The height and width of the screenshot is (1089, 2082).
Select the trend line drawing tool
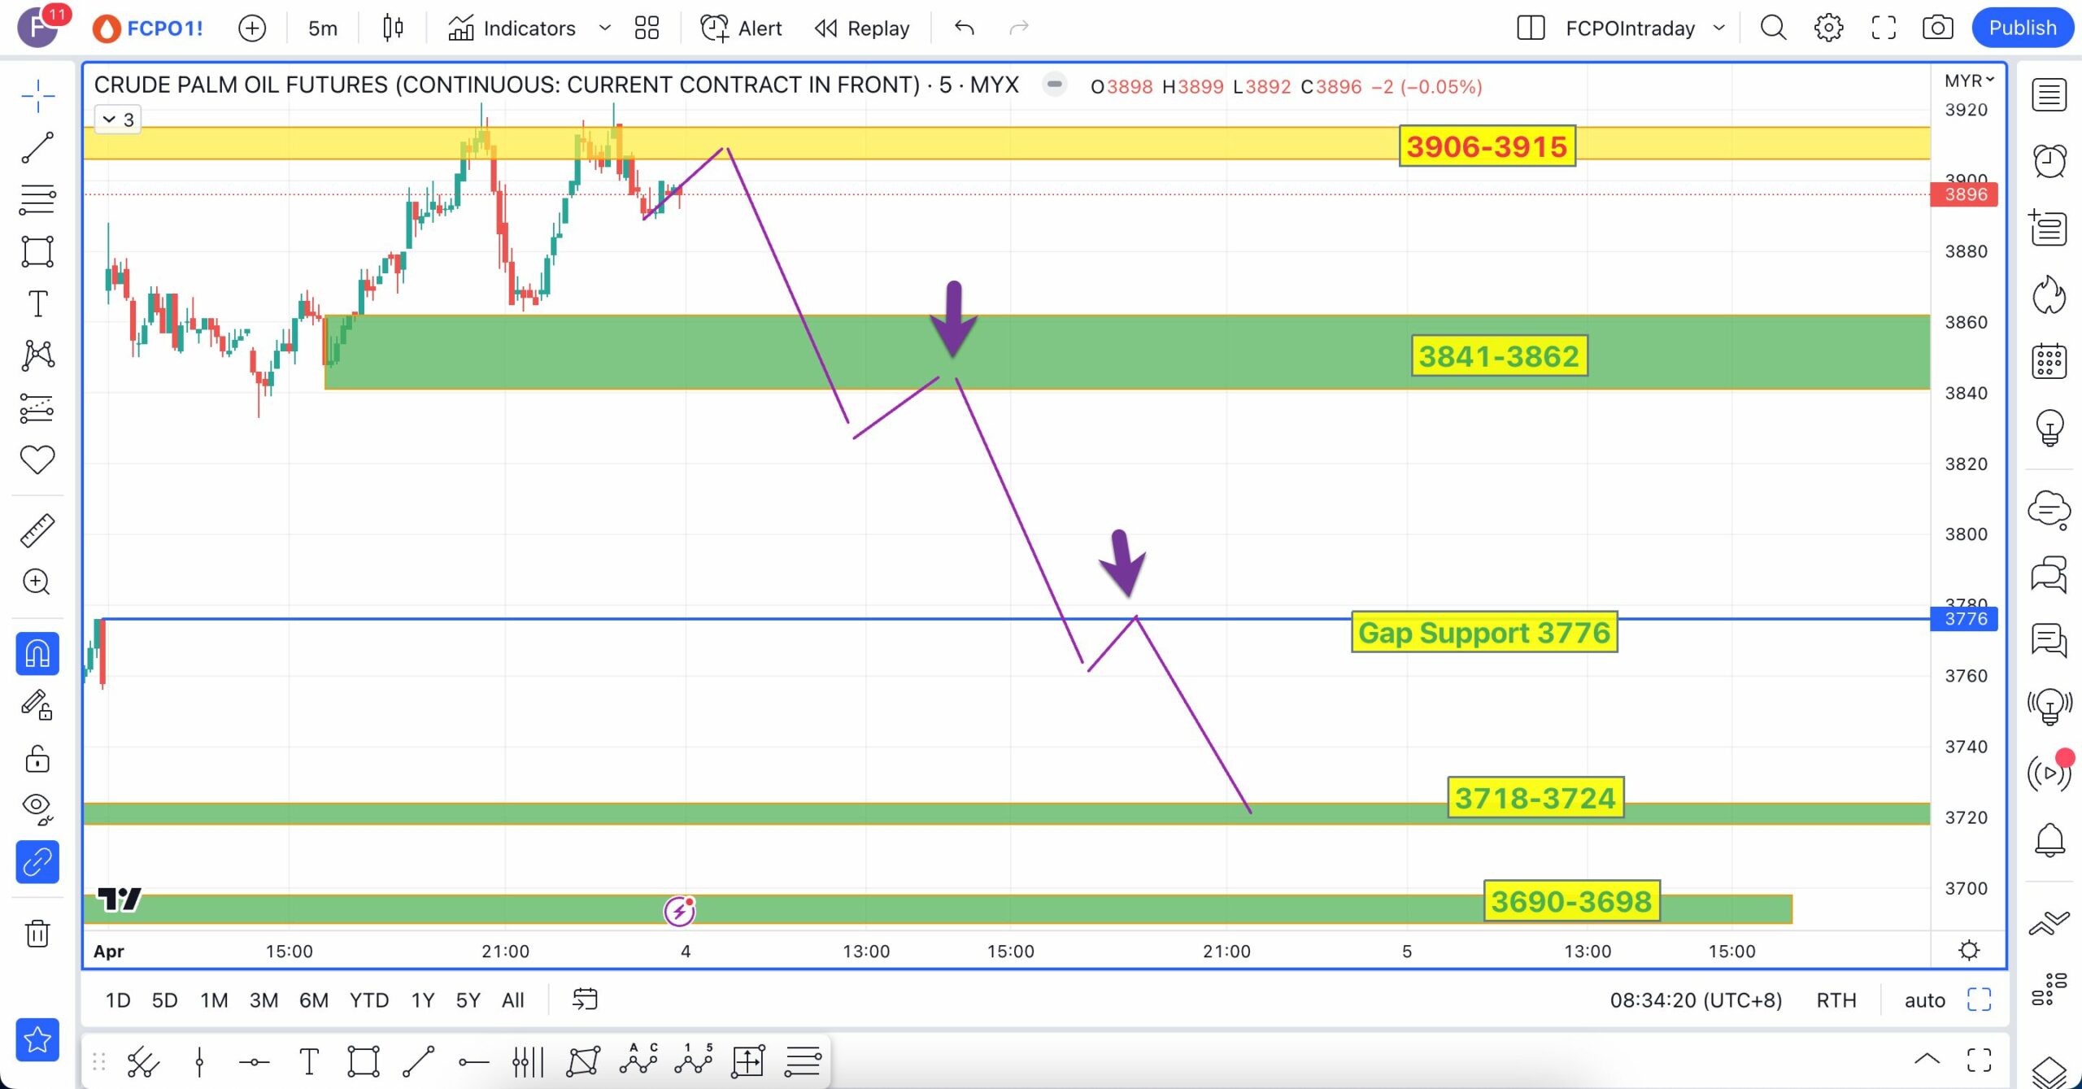[37, 148]
